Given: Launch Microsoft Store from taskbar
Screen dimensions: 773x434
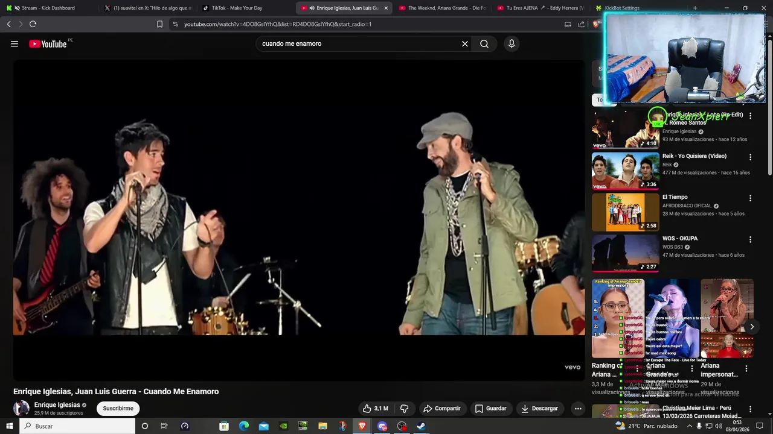Looking at the screenshot, I should pos(224,426).
